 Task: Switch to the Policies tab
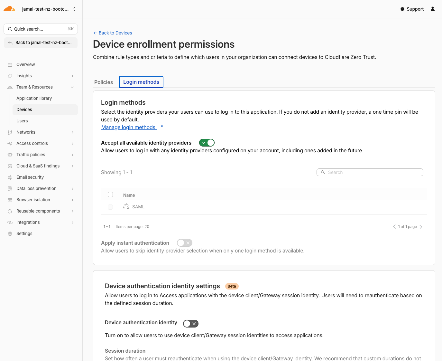coord(104,82)
